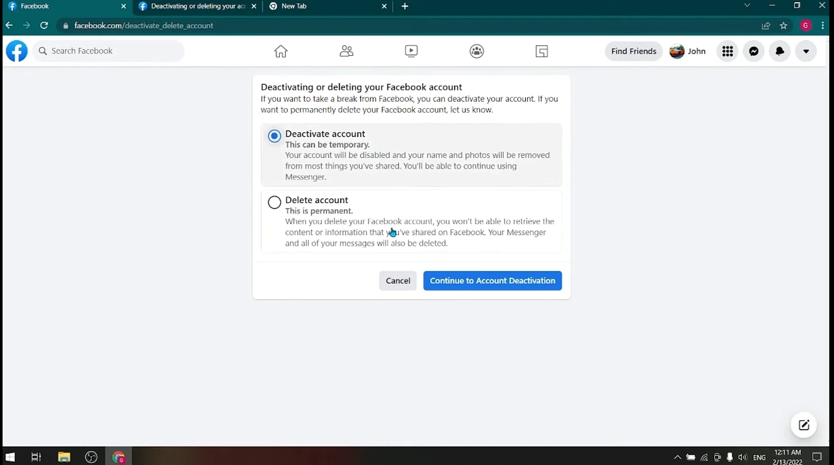834x465 pixels.
Task: Select Delete account radio button
Action: tap(274, 202)
